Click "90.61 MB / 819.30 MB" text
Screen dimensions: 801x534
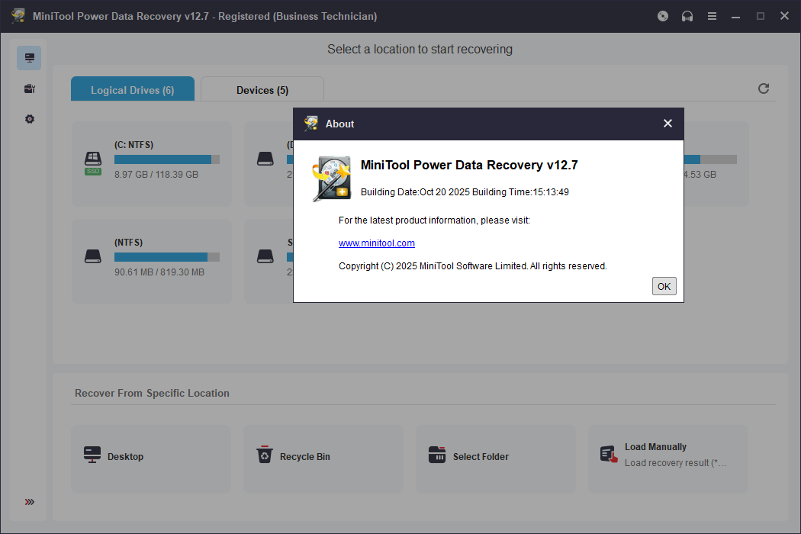tap(159, 272)
